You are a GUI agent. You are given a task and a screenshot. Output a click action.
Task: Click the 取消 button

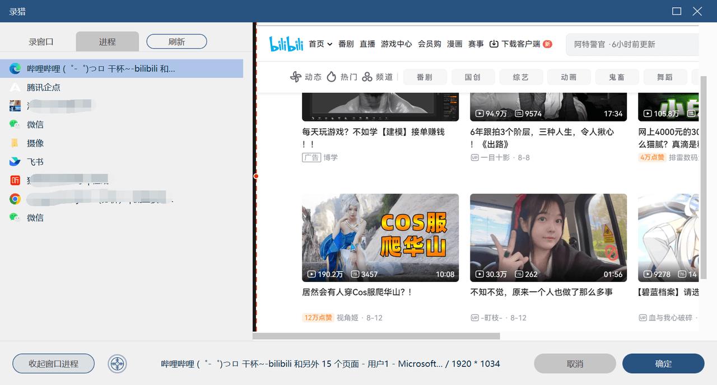tap(575, 364)
